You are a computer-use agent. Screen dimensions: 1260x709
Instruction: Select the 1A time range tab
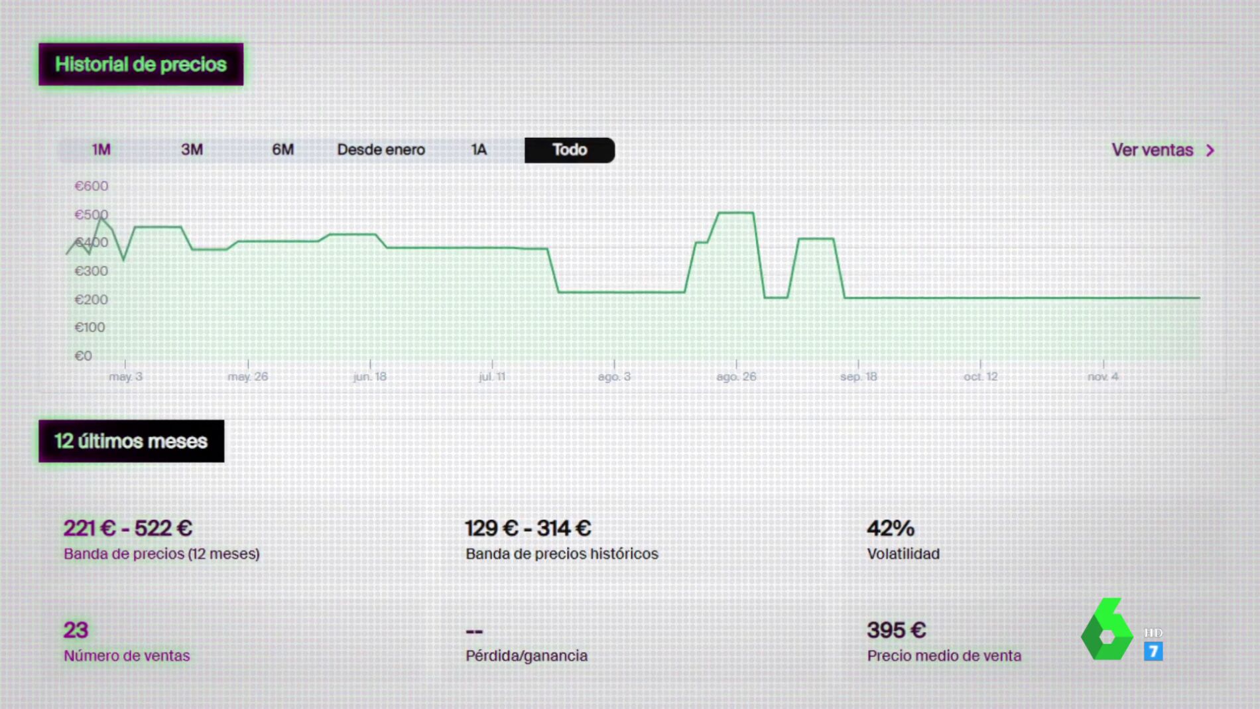pos(479,150)
